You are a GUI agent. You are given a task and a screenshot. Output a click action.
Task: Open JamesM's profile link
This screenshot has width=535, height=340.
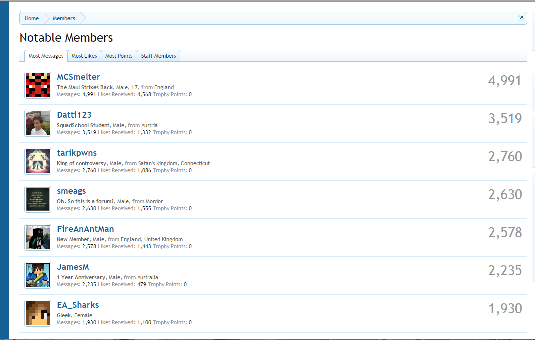73,267
